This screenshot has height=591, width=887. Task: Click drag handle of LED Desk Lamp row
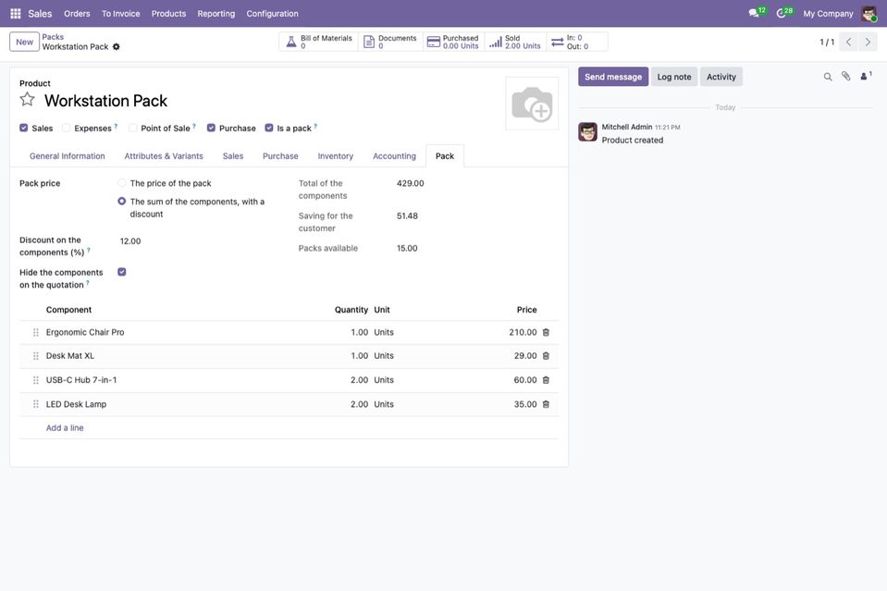pos(36,404)
